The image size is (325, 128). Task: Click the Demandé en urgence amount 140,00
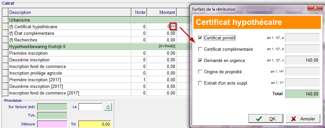click(x=302, y=60)
